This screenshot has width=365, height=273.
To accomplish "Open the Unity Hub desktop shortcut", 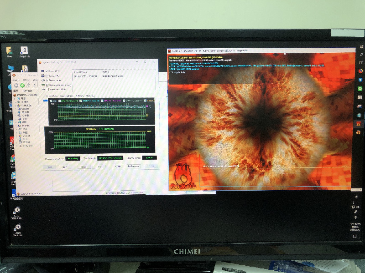I will click(24, 52).
